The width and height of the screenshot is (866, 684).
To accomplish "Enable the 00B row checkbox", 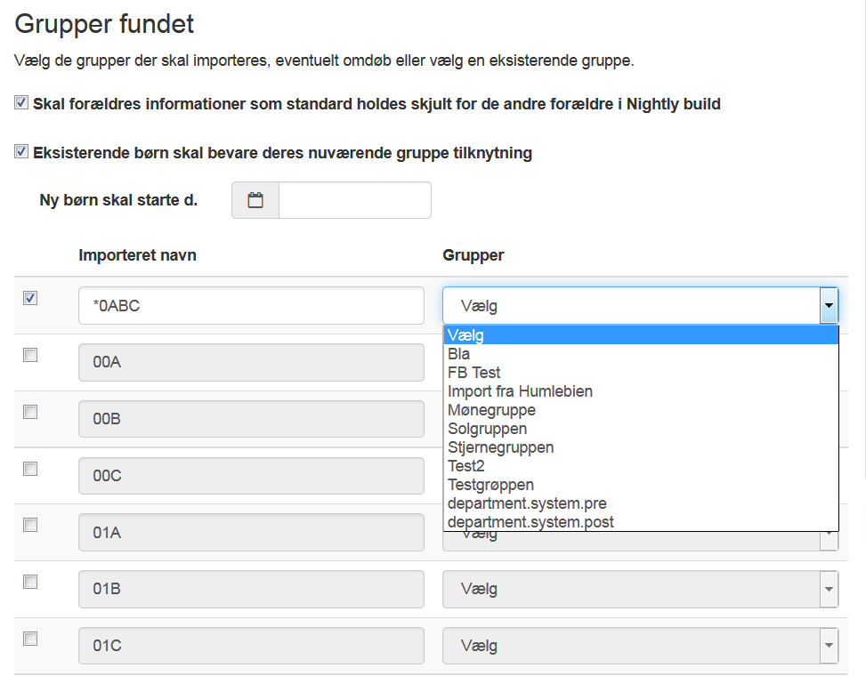I will click(30, 412).
